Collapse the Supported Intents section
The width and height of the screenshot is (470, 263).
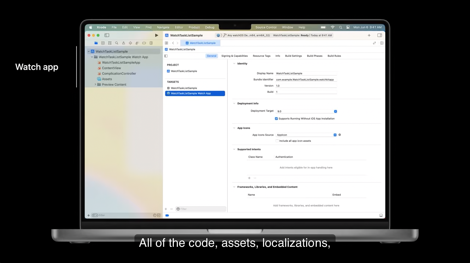(234, 150)
